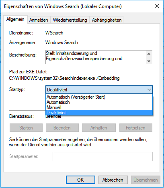
Task: Click the WSearch service name value
Action: coord(54,33)
